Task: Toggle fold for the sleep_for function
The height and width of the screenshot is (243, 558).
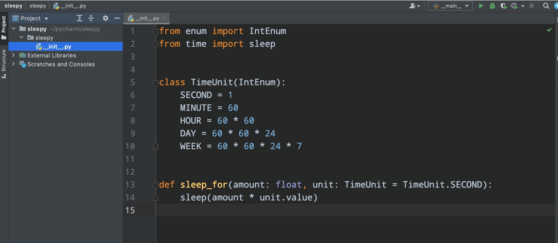Action: click(x=155, y=185)
